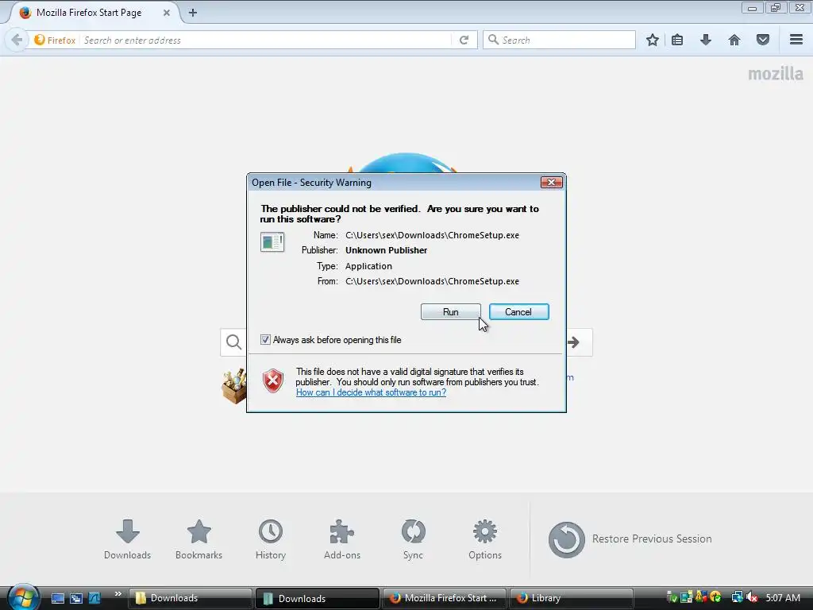Open Options from the start page shortcuts
The height and width of the screenshot is (610, 813).
[x=485, y=539]
